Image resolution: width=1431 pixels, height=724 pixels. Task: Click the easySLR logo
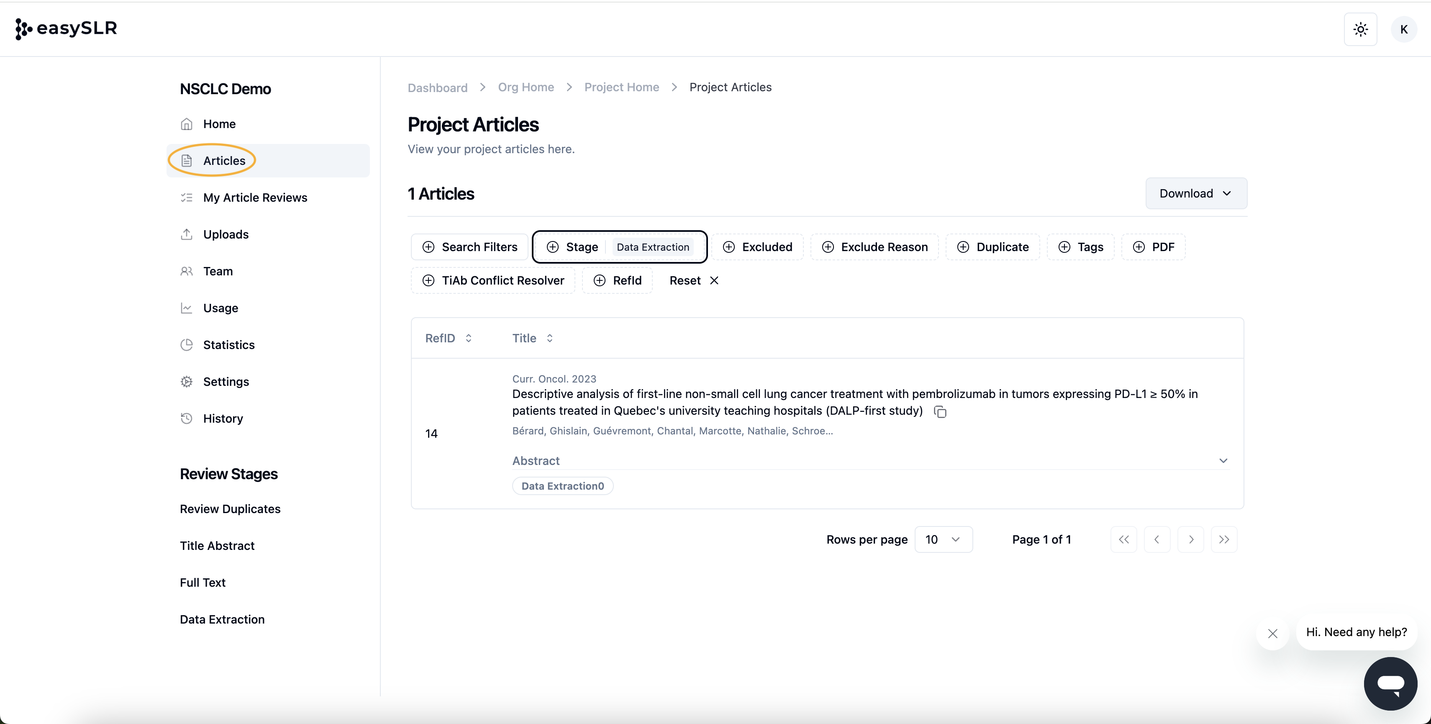[x=66, y=28]
